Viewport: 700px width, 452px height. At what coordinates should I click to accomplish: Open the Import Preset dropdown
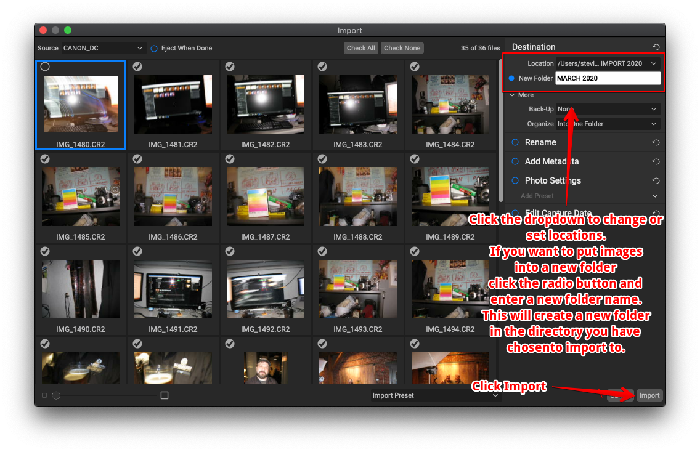click(435, 395)
